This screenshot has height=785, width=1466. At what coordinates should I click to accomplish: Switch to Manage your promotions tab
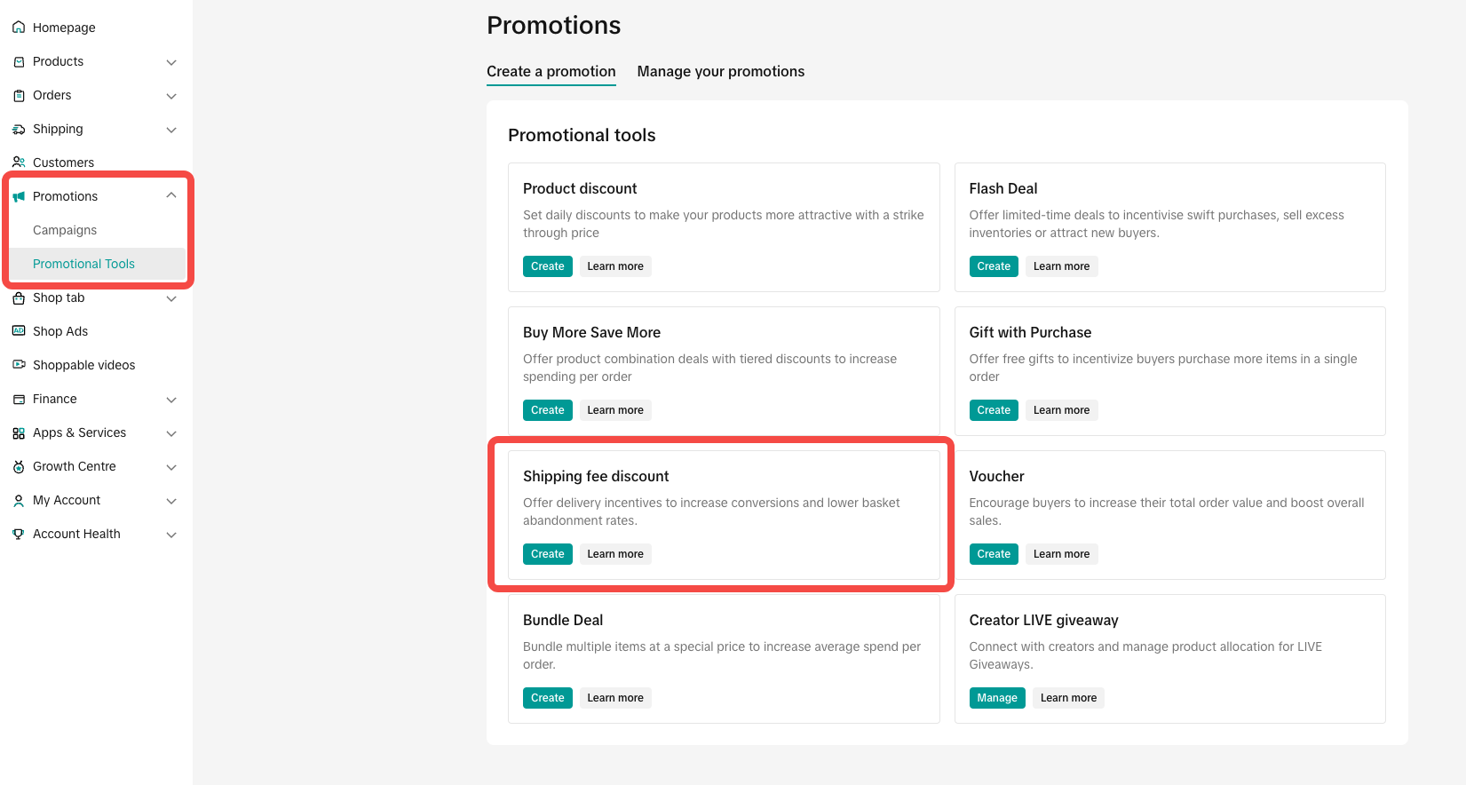720,72
